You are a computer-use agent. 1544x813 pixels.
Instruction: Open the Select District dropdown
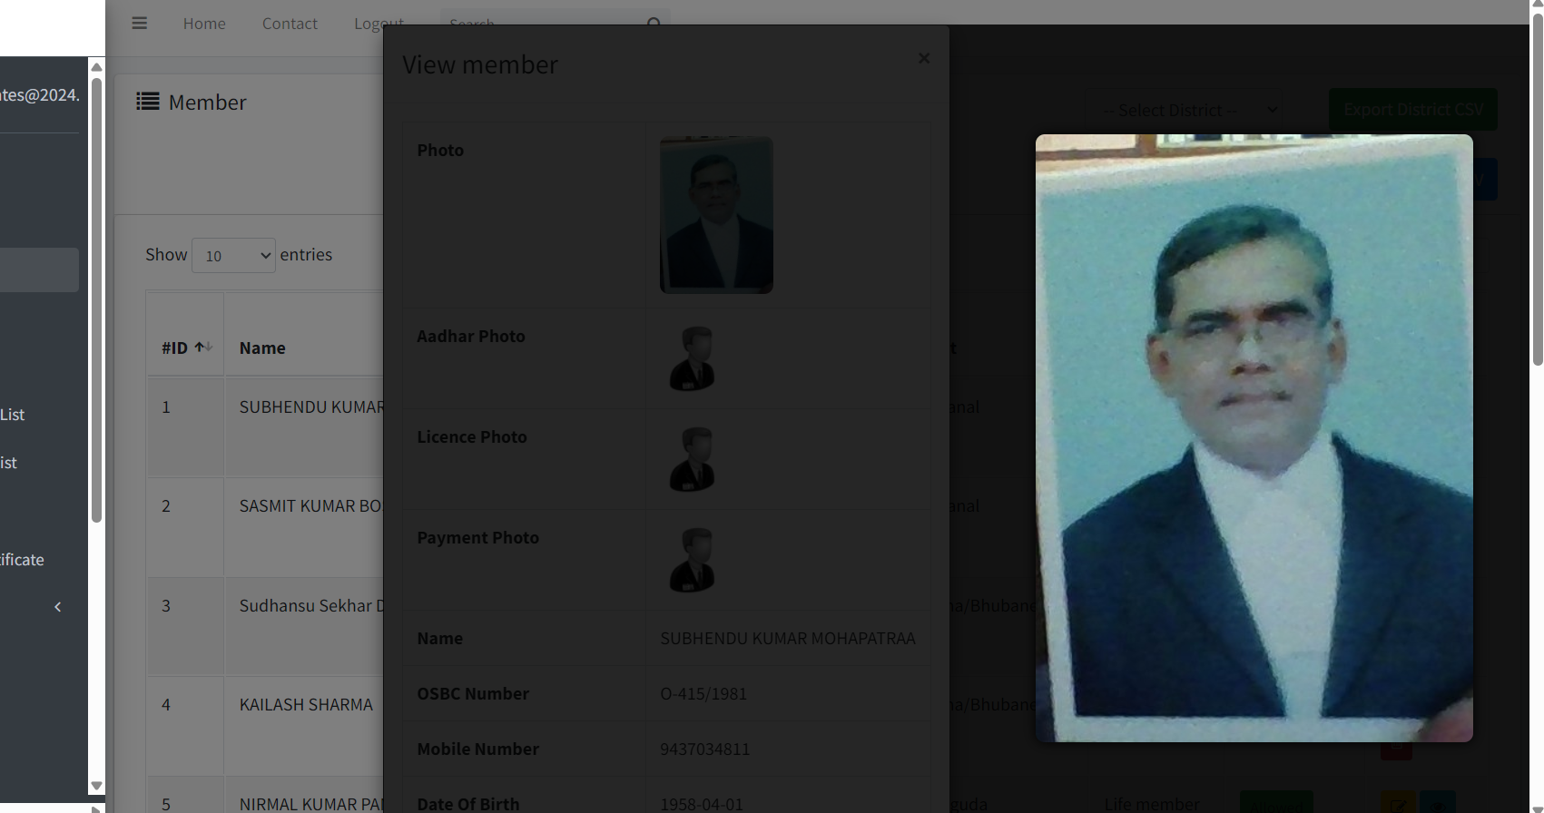tap(1189, 110)
